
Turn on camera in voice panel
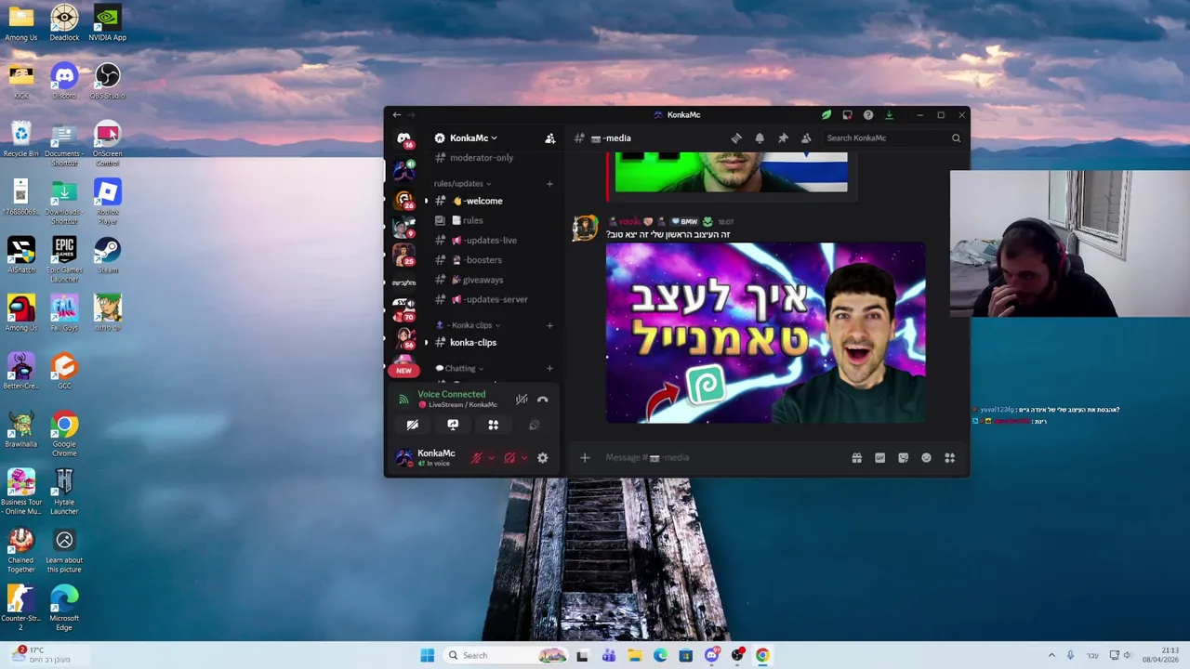412,425
